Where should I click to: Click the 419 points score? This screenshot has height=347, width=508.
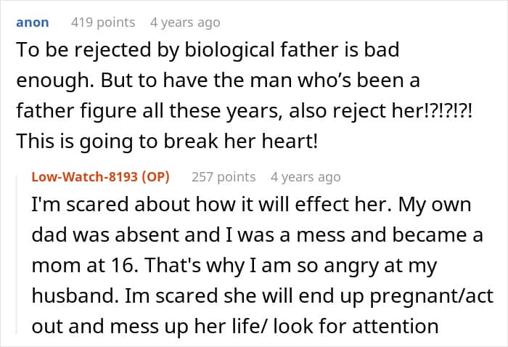pos(102,23)
